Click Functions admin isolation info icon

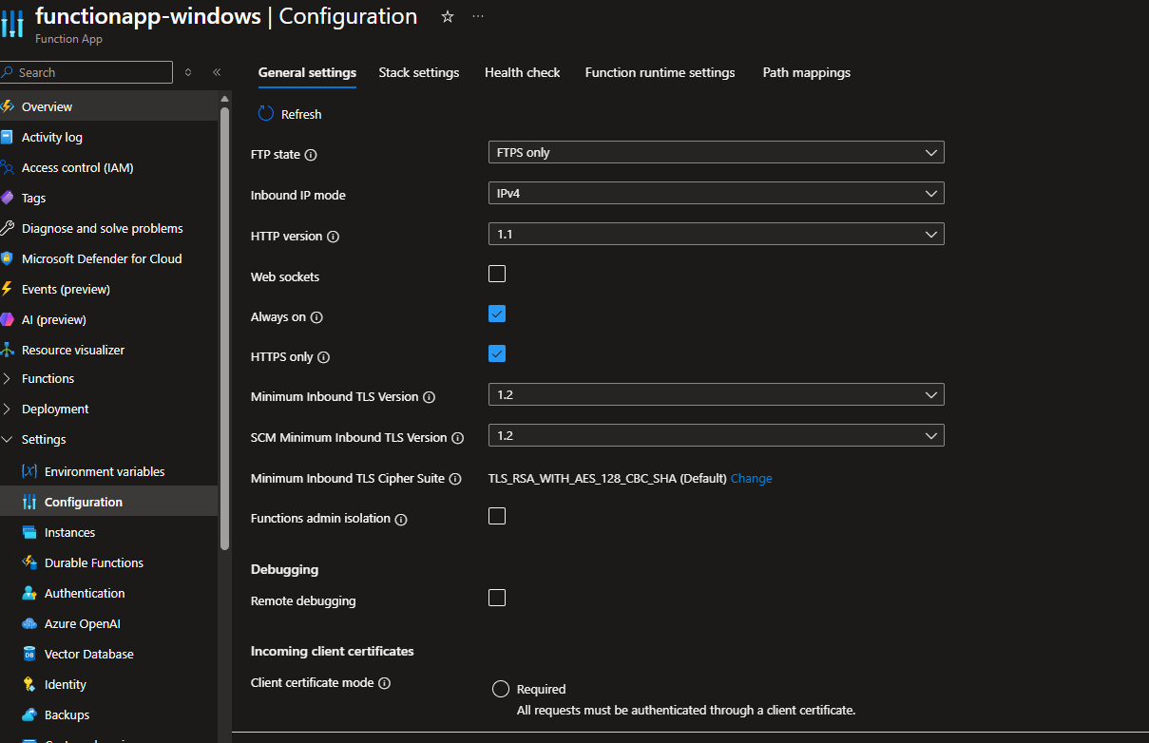(401, 520)
